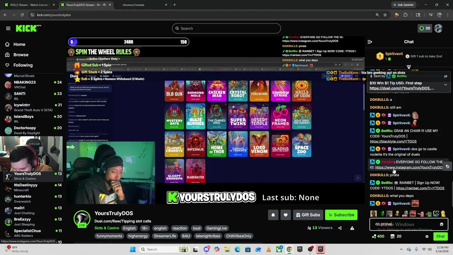Open the rainbet.com chat link
The image size is (453, 255).
click(420, 188)
